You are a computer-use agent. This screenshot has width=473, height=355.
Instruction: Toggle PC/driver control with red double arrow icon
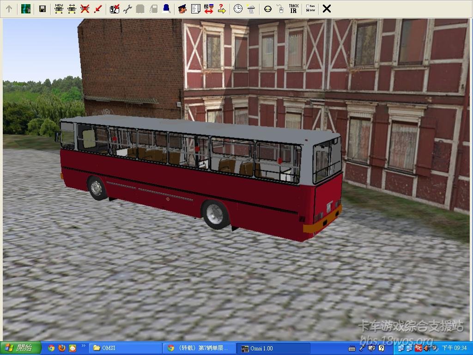coord(208,9)
